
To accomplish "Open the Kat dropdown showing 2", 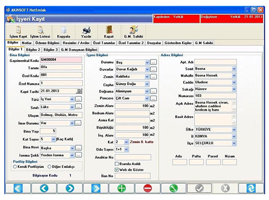I will (126, 142).
